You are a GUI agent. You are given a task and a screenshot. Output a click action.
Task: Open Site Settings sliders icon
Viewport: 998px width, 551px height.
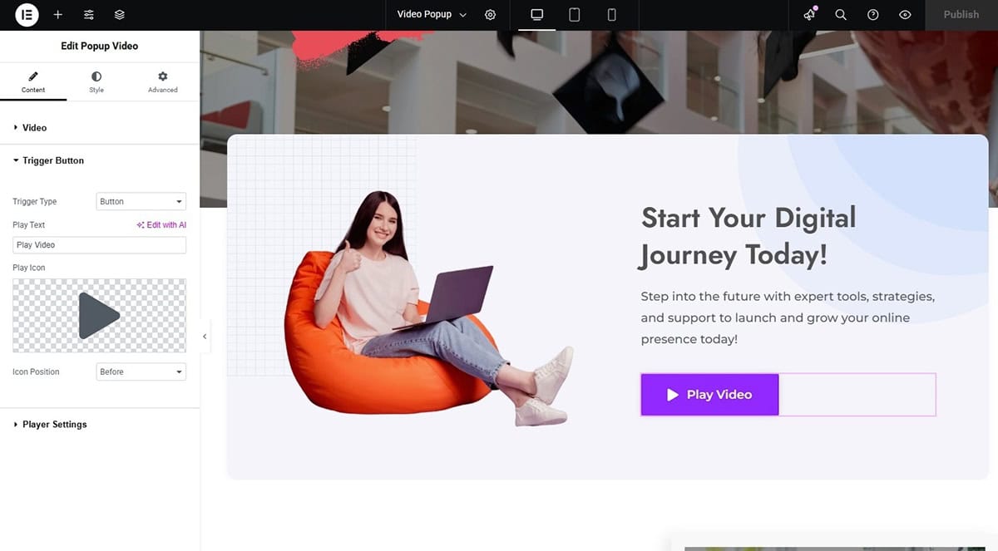pos(89,15)
